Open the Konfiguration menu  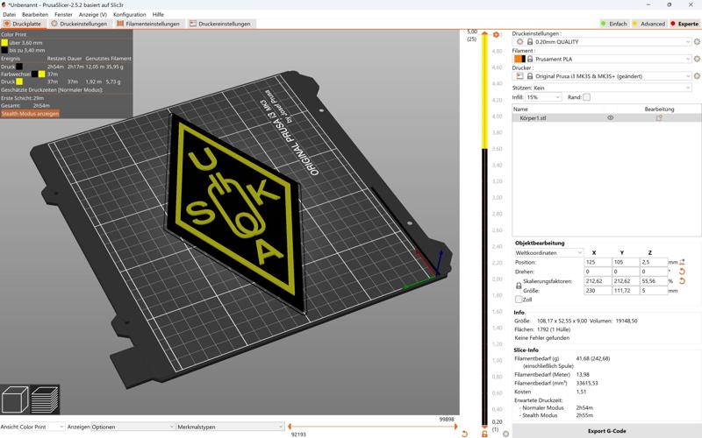(129, 15)
